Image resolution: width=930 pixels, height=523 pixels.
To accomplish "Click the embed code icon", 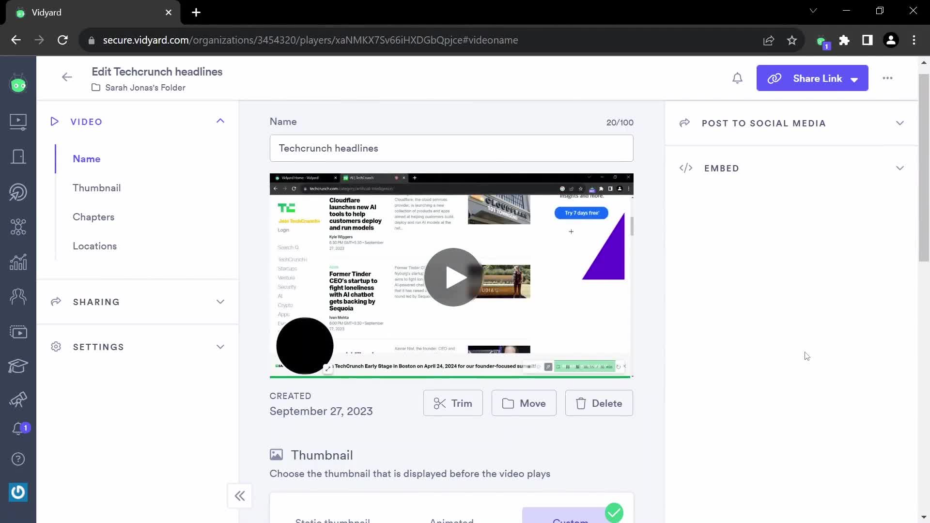I will [x=686, y=168].
